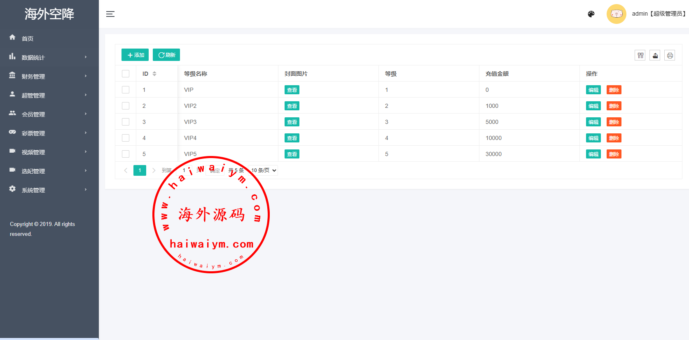This screenshot has height=340, width=689.
Task: Expand the 系统管理 sidebar menu
Action: tap(49, 190)
